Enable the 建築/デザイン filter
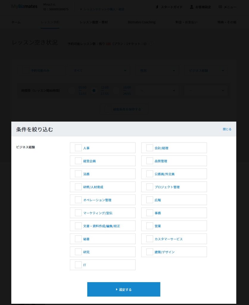The height and width of the screenshot is (305, 249). [150, 252]
